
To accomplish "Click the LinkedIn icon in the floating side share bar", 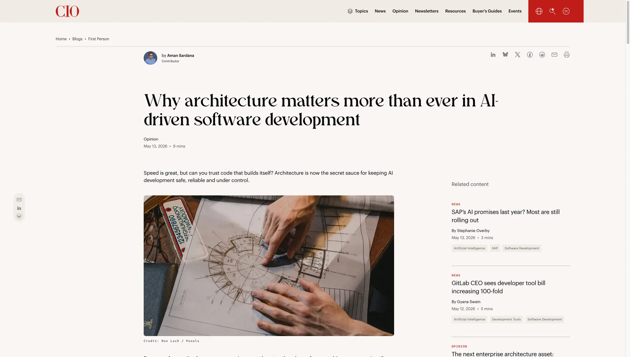I will pyautogui.click(x=19, y=208).
